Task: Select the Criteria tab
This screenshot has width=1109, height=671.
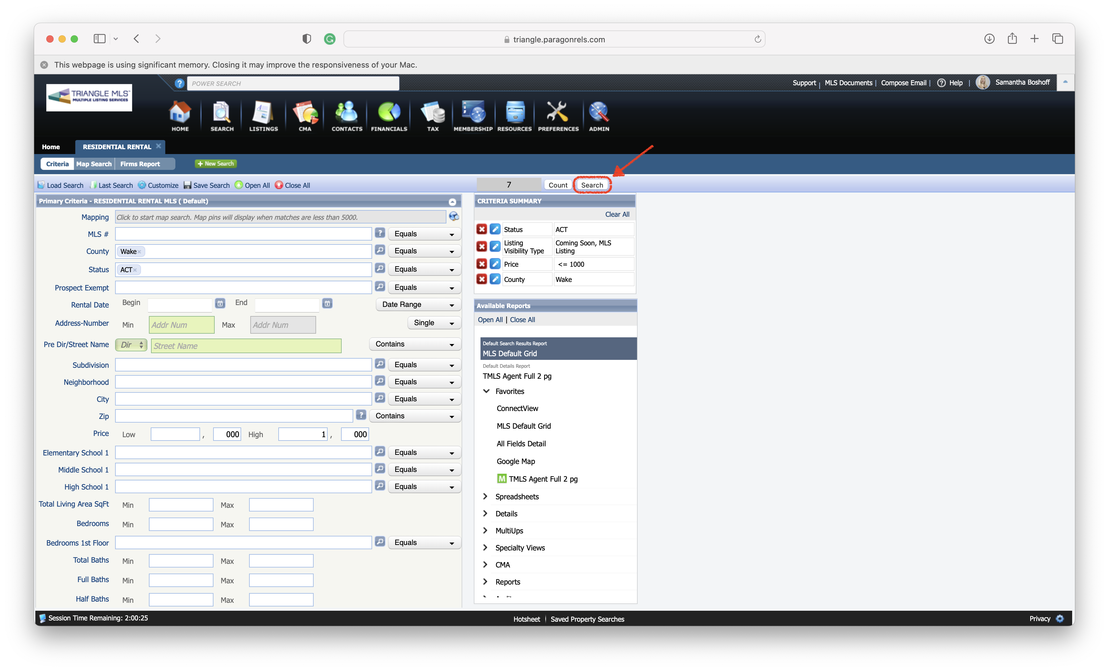Action: 57,164
